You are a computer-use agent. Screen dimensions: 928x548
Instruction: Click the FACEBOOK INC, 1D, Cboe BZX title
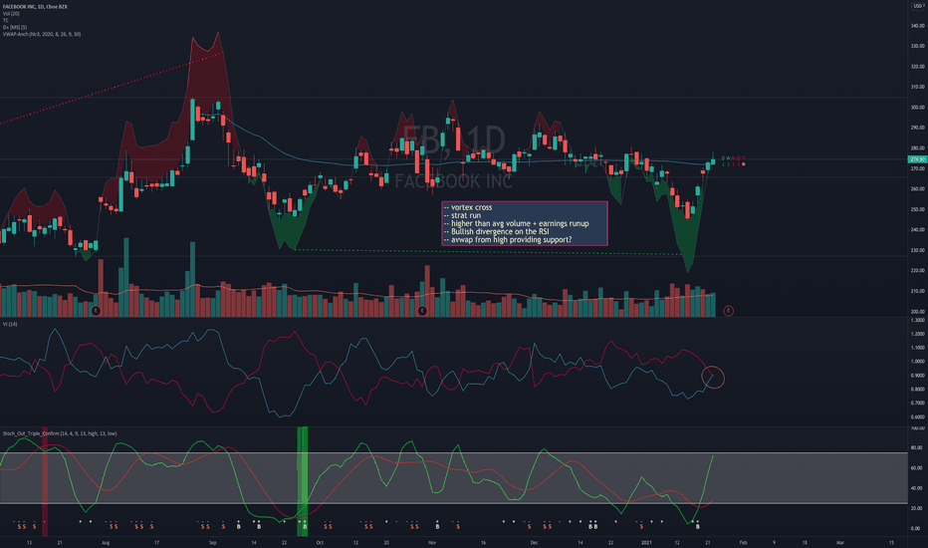(35, 7)
